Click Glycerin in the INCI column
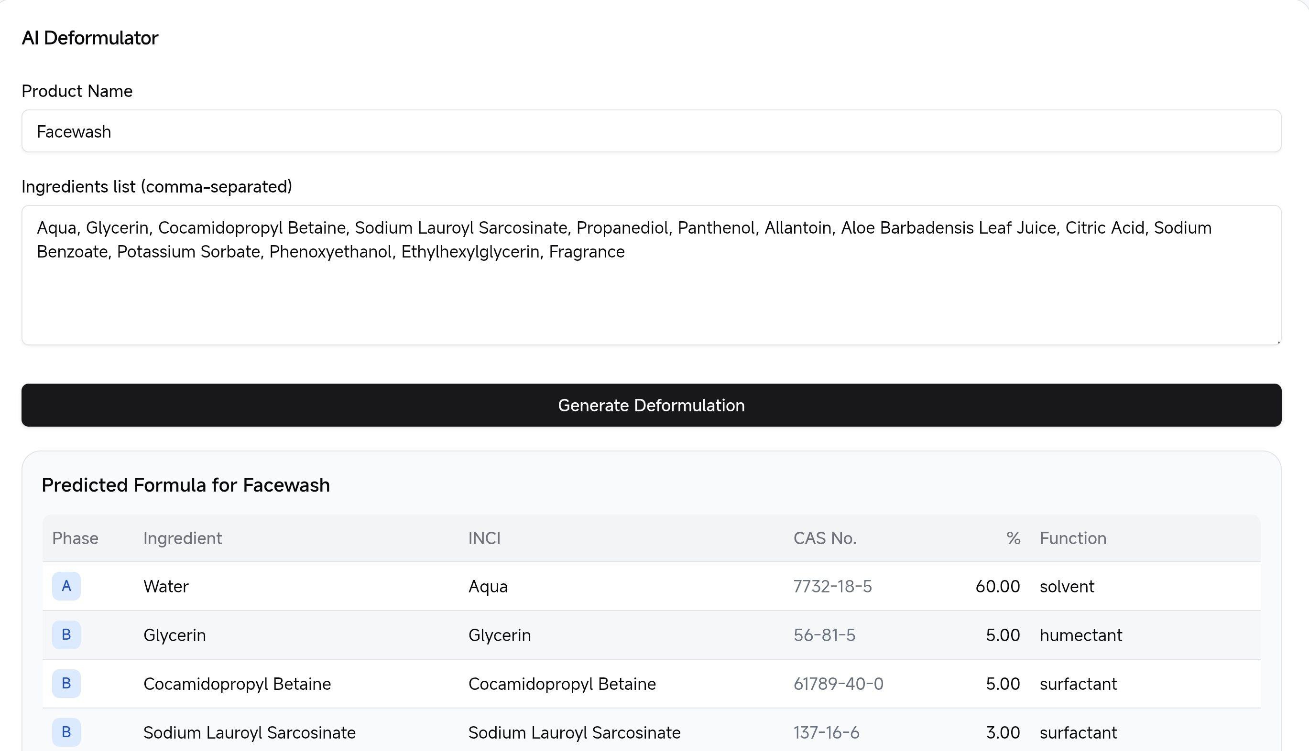This screenshot has height=751, width=1309. [x=500, y=635]
